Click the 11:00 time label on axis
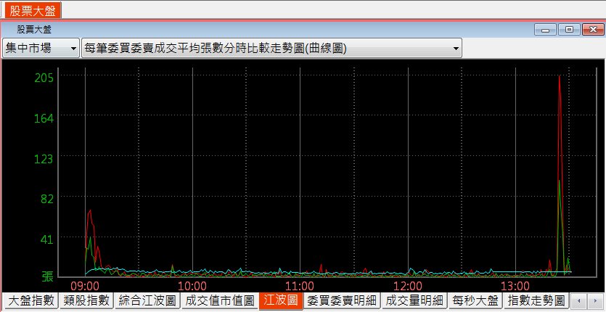This screenshot has height=312, width=606. tap(299, 286)
